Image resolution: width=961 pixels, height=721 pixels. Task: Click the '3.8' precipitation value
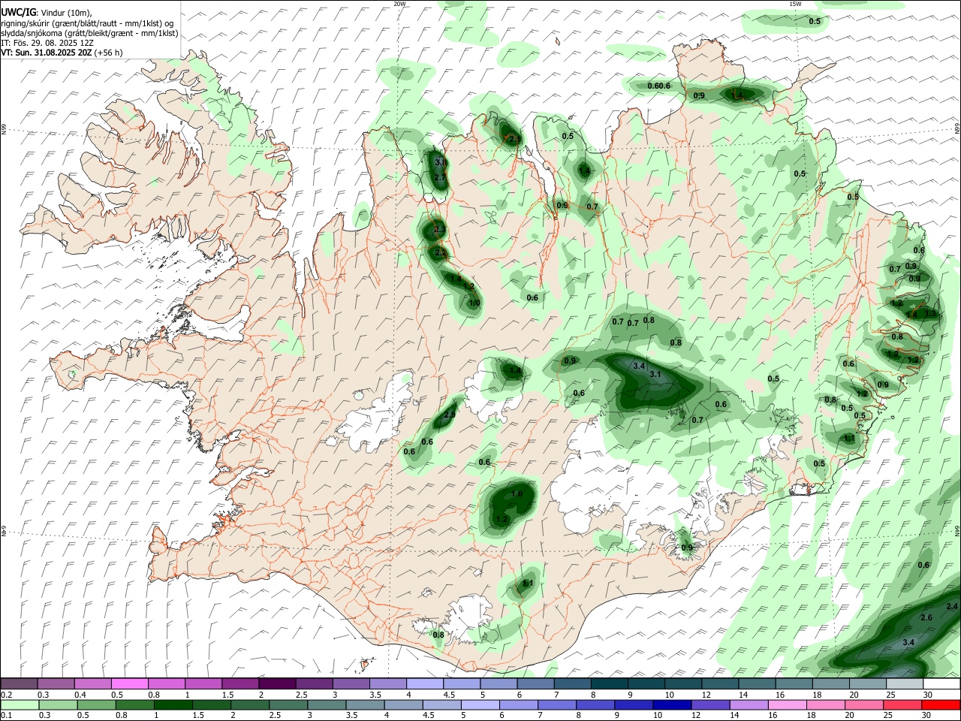(x=441, y=162)
